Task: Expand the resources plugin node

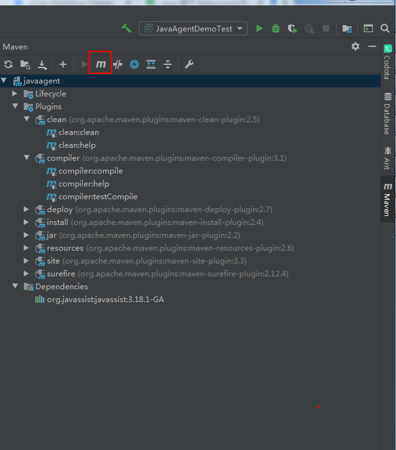Action: click(26, 248)
